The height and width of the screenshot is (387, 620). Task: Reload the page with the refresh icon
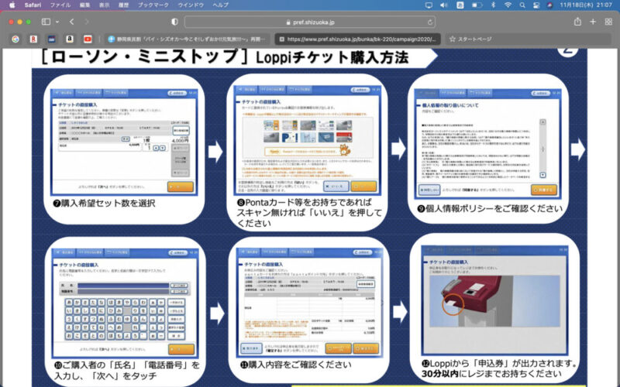pos(430,22)
